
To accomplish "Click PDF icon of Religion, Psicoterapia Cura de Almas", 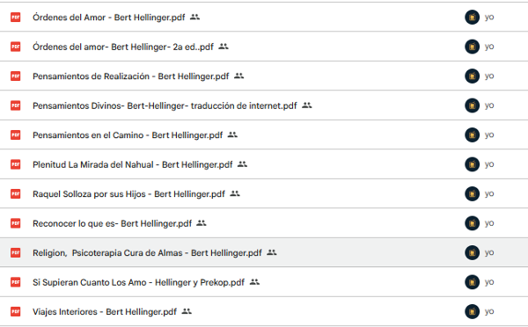I will pos(16,252).
